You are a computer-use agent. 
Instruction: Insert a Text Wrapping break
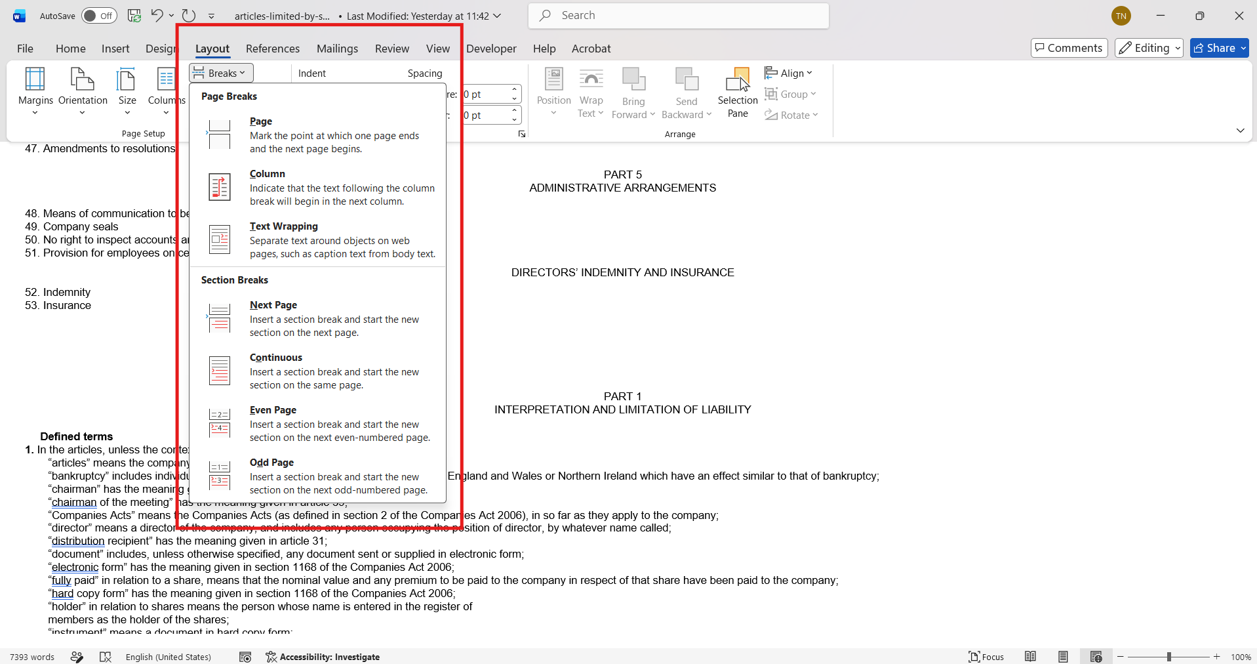[318, 239]
